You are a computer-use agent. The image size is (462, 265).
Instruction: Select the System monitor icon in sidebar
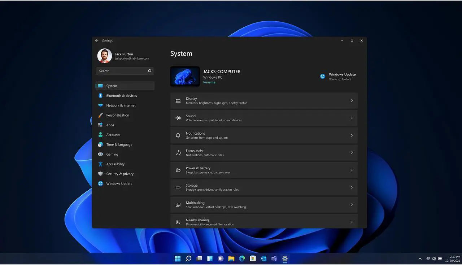(x=100, y=86)
